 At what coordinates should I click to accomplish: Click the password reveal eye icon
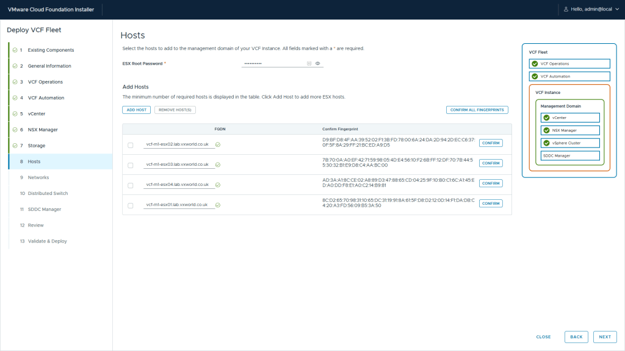tap(318, 63)
